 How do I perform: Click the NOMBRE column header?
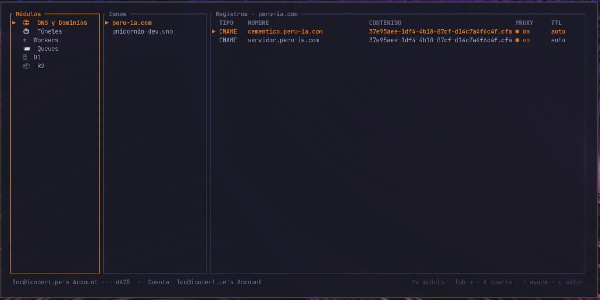pyautogui.click(x=258, y=23)
